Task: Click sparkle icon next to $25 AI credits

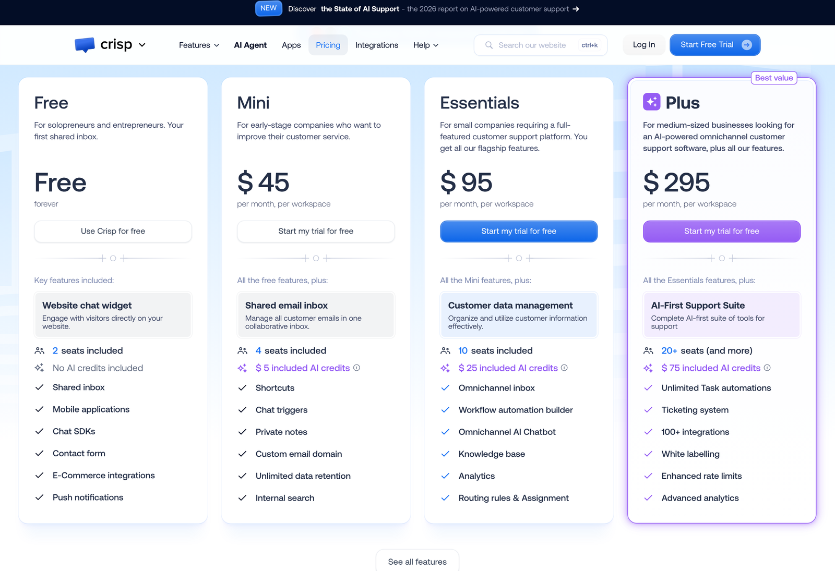Action: pyautogui.click(x=445, y=368)
